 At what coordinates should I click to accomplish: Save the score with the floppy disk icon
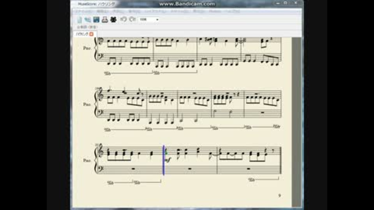pos(96,19)
